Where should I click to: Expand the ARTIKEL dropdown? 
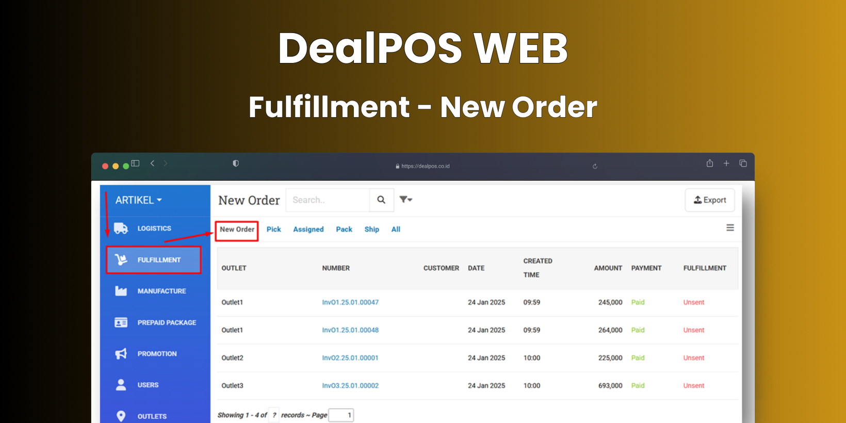click(138, 200)
